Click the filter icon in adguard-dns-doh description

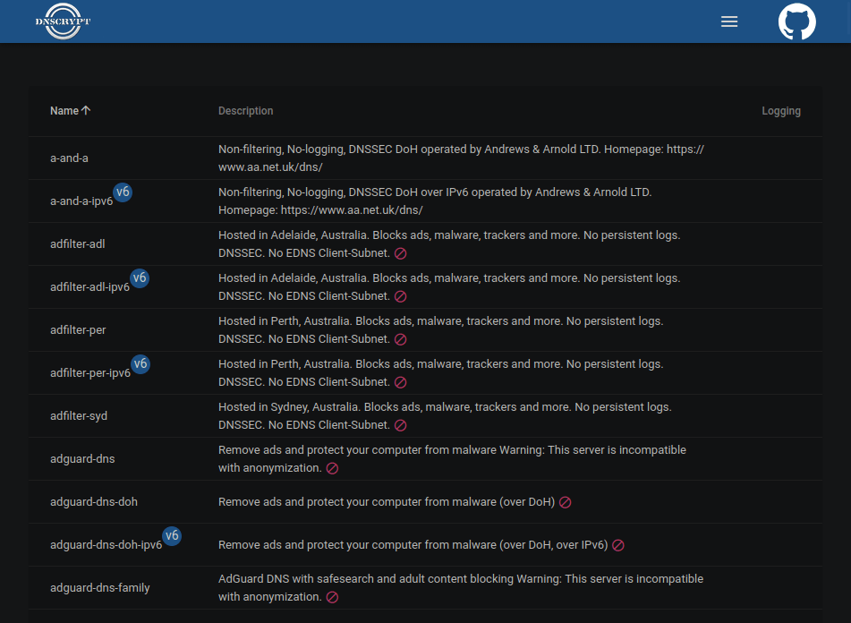coord(565,502)
